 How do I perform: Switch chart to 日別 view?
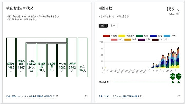click(103, 25)
